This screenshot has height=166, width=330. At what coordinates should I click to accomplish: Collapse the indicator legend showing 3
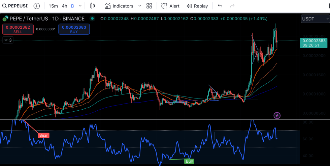click(x=8, y=40)
